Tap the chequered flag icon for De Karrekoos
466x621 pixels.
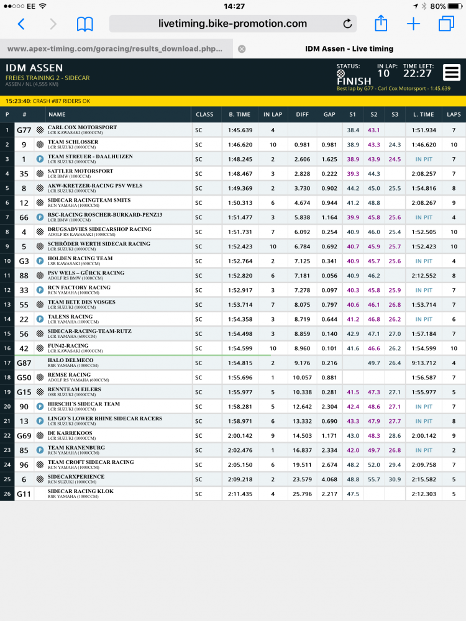(40, 436)
